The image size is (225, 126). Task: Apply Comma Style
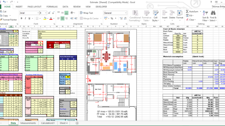click(x=116, y=19)
